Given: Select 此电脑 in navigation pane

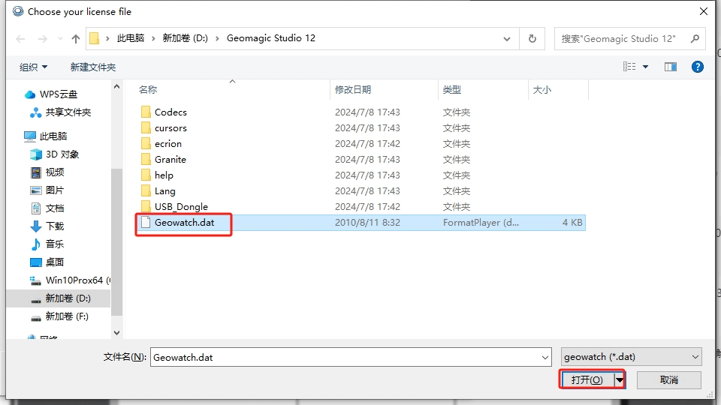Looking at the screenshot, I should click(x=46, y=136).
